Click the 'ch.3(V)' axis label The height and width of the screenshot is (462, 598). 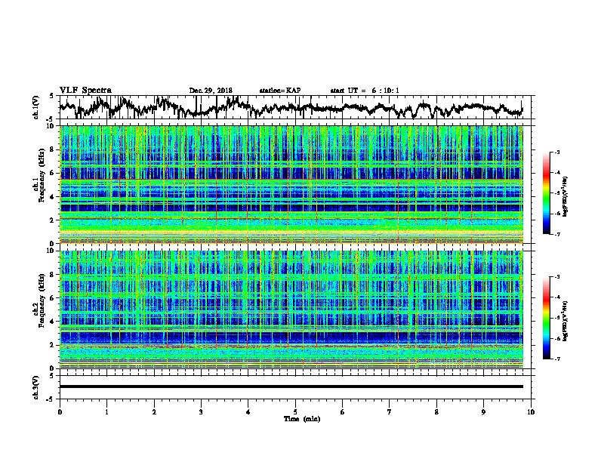click(x=36, y=387)
